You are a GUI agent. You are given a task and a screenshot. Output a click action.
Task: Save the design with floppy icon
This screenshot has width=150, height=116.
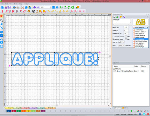(10, 7)
